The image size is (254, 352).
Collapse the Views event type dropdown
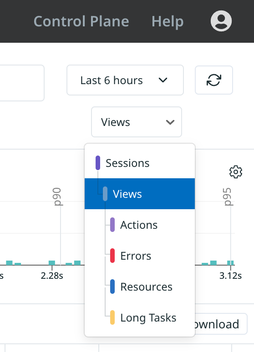click(x=137, y=122)
